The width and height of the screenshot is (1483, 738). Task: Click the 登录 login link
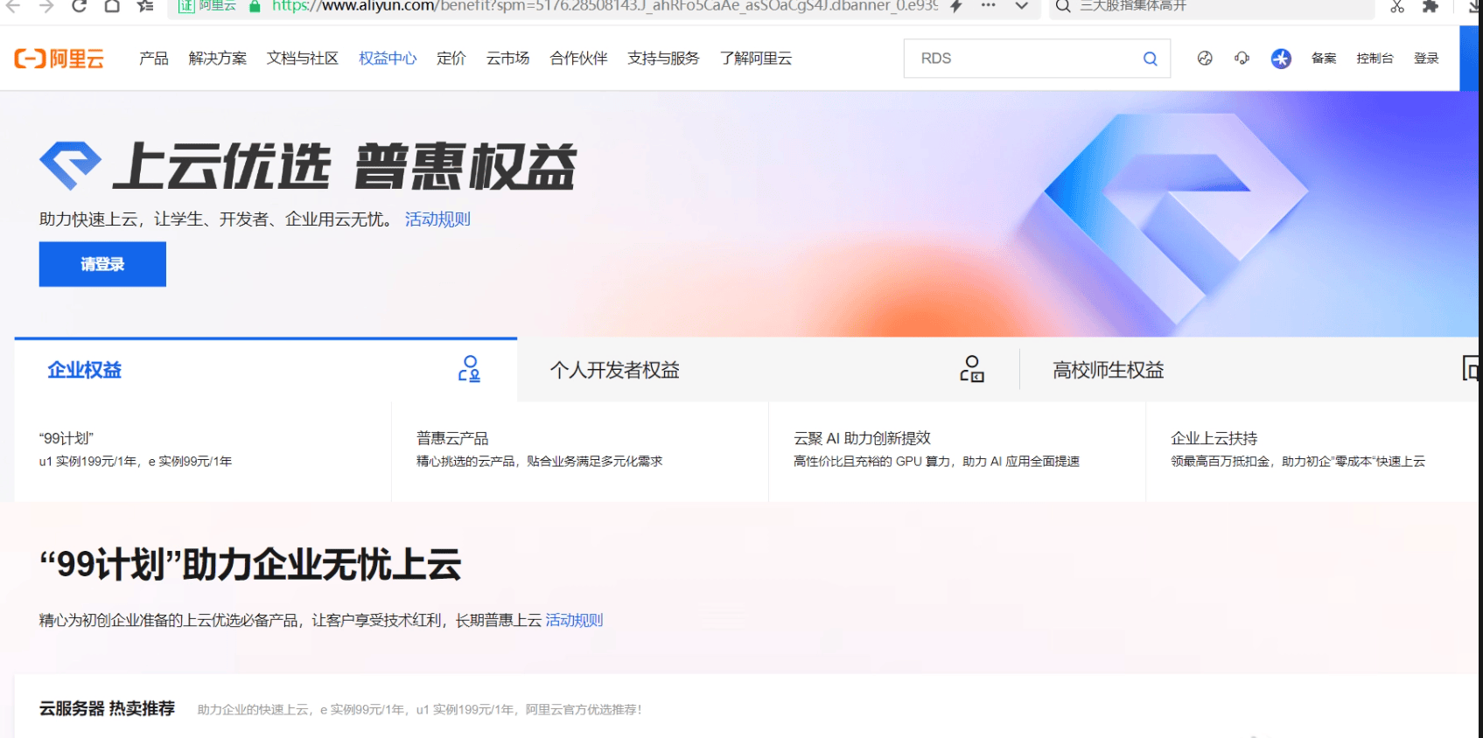pos(1426,59)
